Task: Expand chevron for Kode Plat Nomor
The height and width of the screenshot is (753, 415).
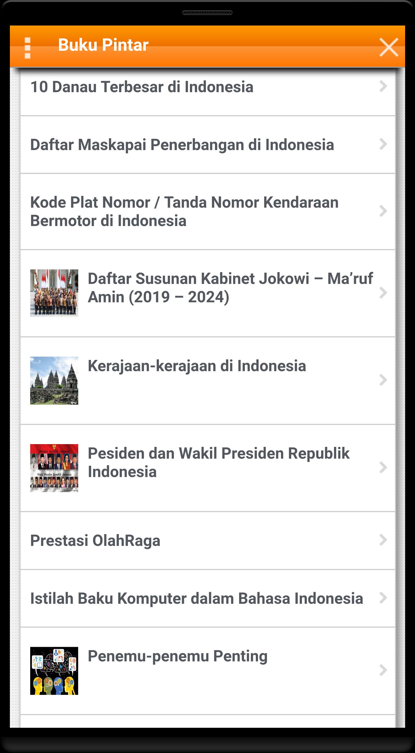Action: (x=383, y=211)
